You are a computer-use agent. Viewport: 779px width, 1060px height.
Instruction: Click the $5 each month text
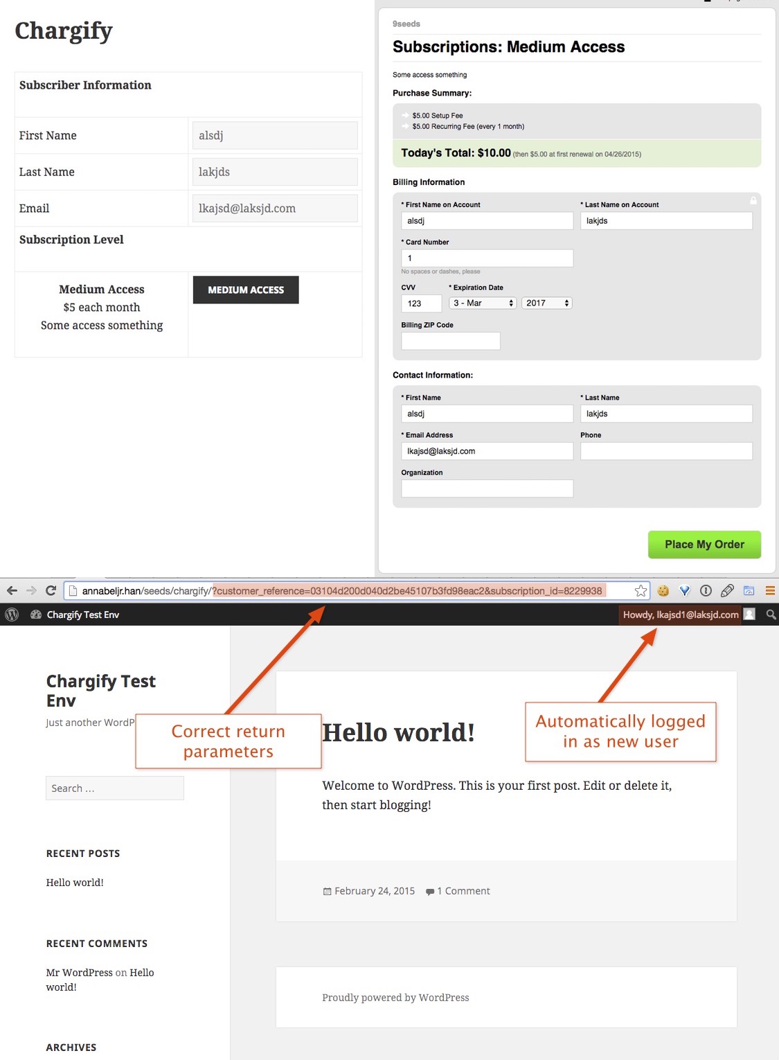click(102, 308)
